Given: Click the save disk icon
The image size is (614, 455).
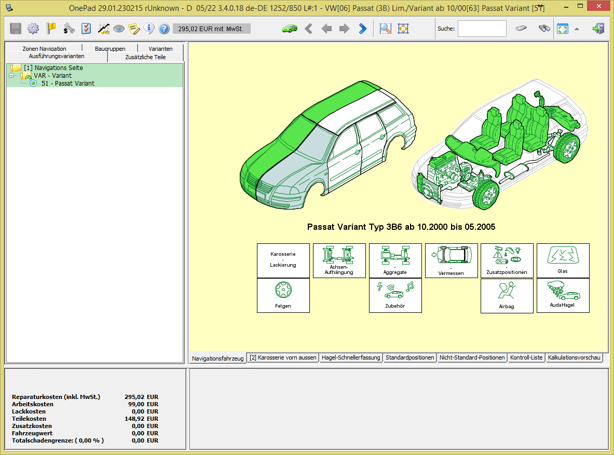Looking at the screenshot, I should [15, 29].
